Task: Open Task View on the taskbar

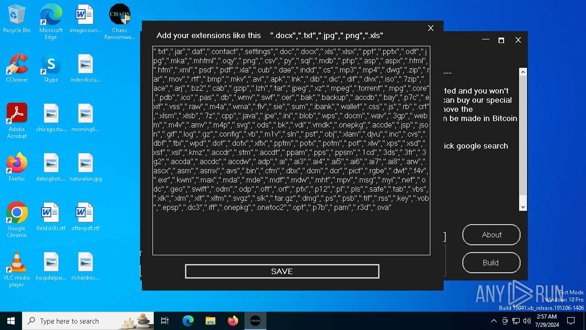Action: click(x=165, y=321)
